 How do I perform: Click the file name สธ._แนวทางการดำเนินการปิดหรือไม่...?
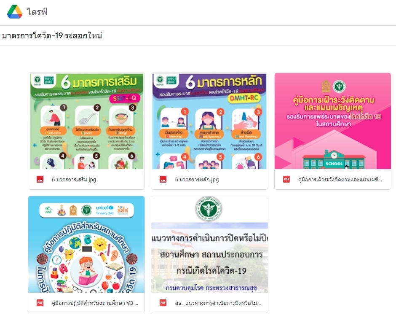coord(218,303)
